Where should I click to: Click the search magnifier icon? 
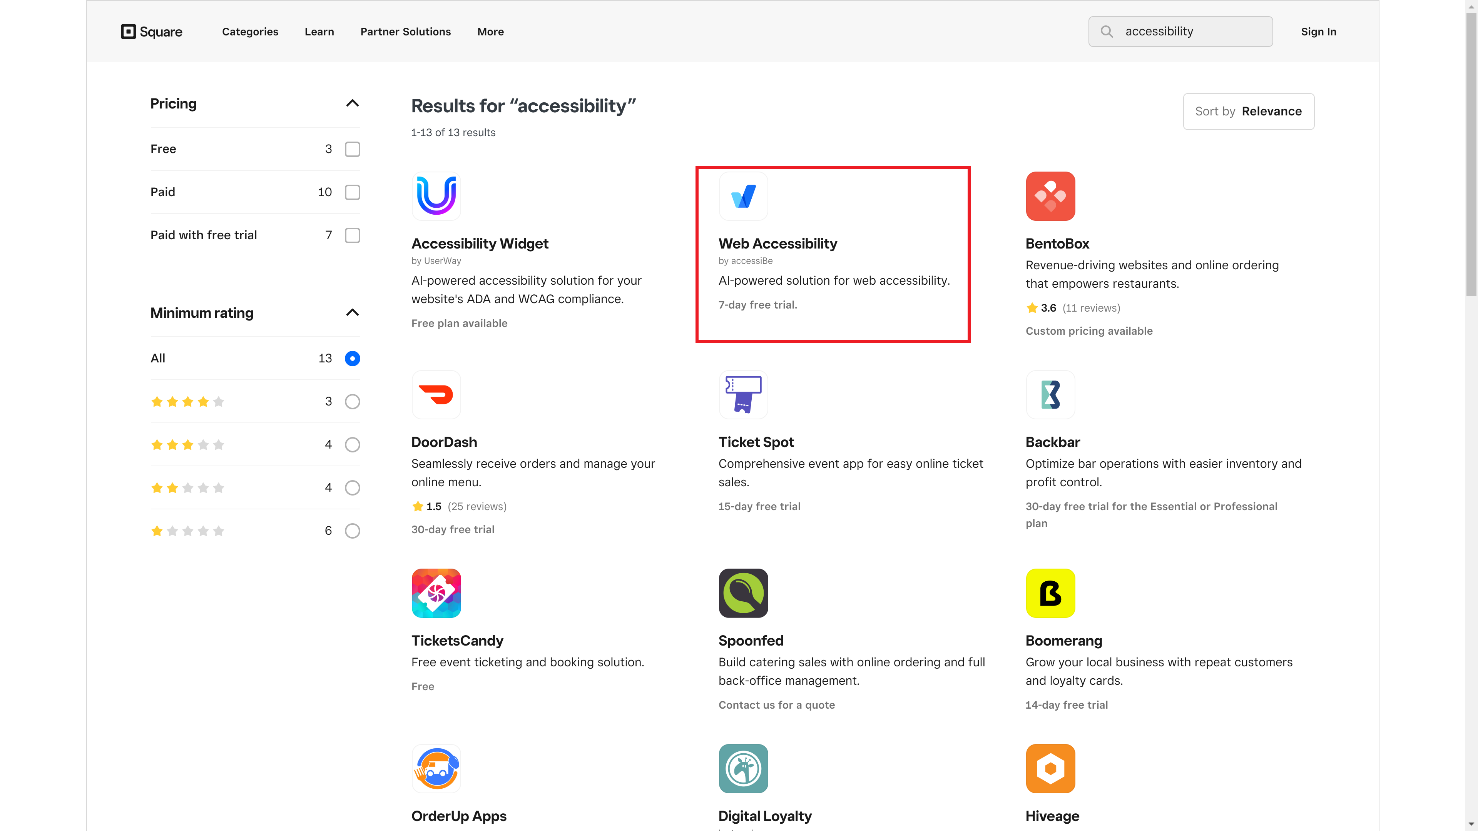pyautogui.click(x=1107, y=32)
